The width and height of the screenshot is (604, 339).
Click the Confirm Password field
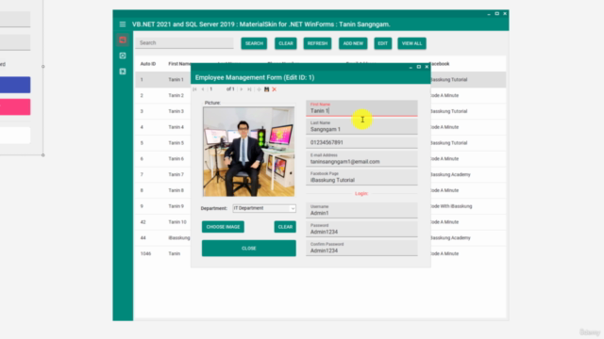(x=361, y=249)
